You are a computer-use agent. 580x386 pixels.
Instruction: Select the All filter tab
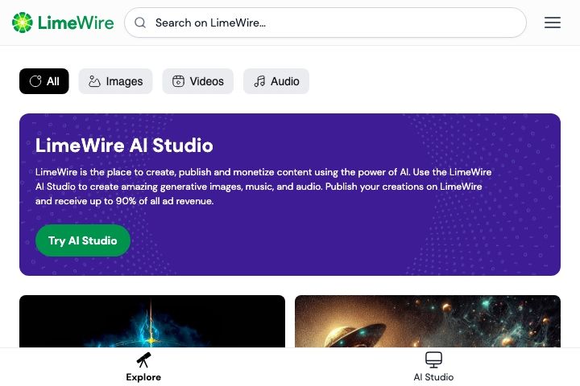(44, 81)
